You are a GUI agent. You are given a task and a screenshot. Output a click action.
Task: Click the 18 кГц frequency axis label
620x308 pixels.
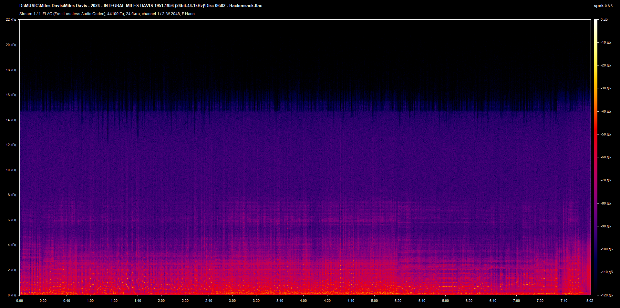pyautogui.click(x=11, y=70)
